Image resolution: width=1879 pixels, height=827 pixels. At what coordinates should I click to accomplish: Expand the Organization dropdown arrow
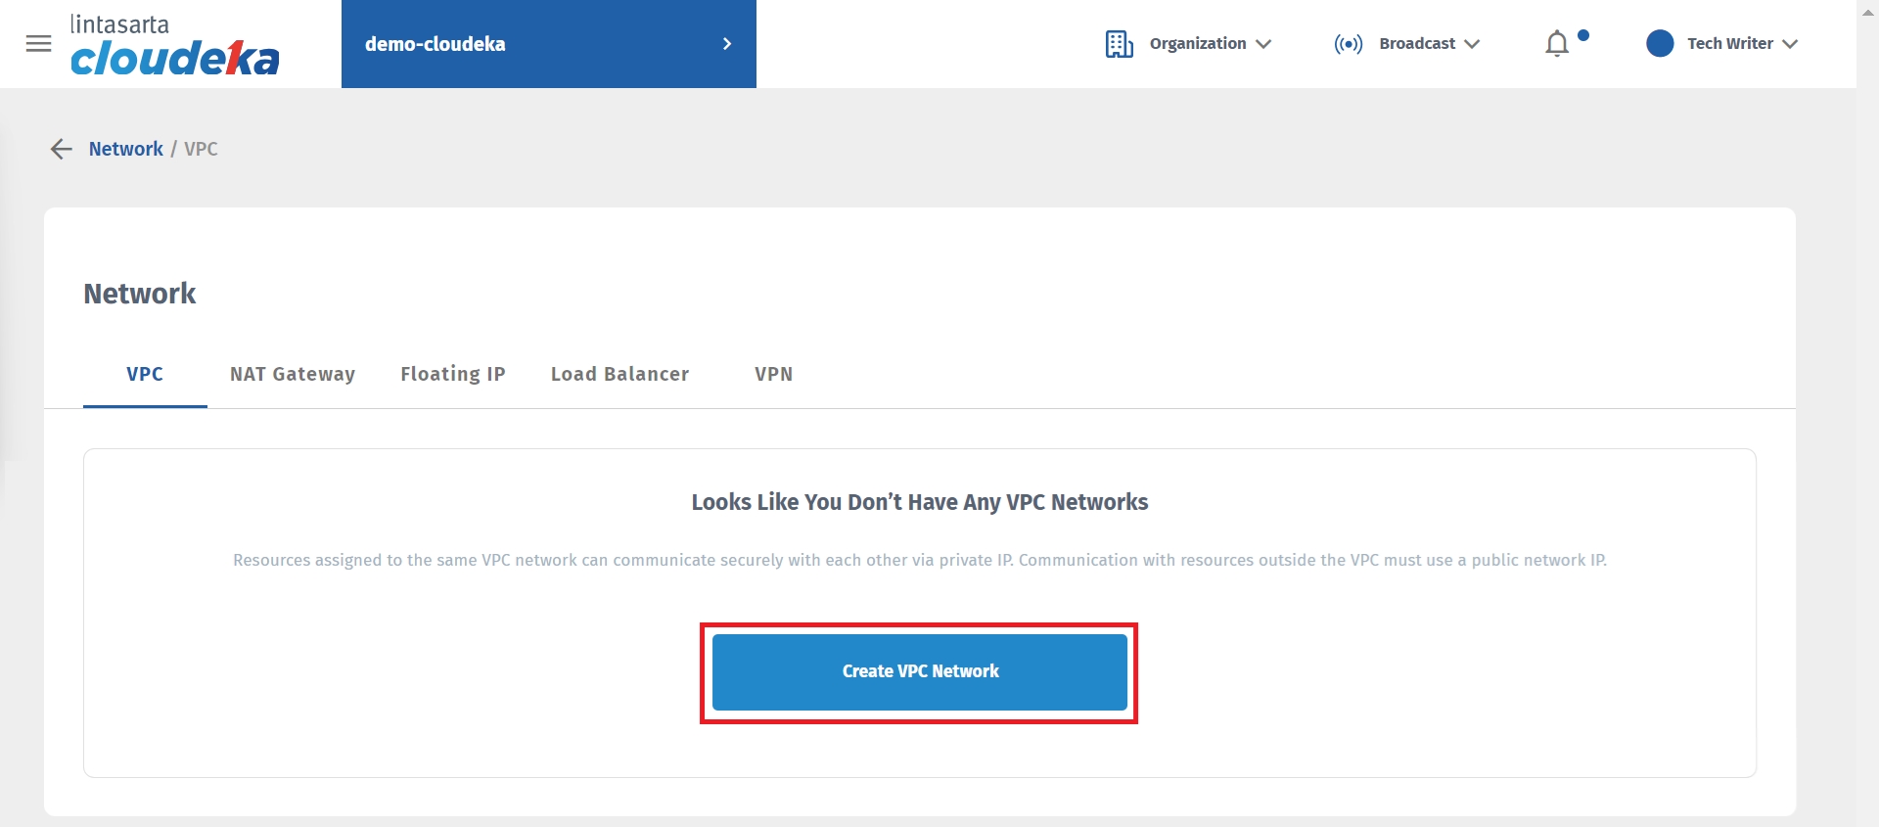1263,44
